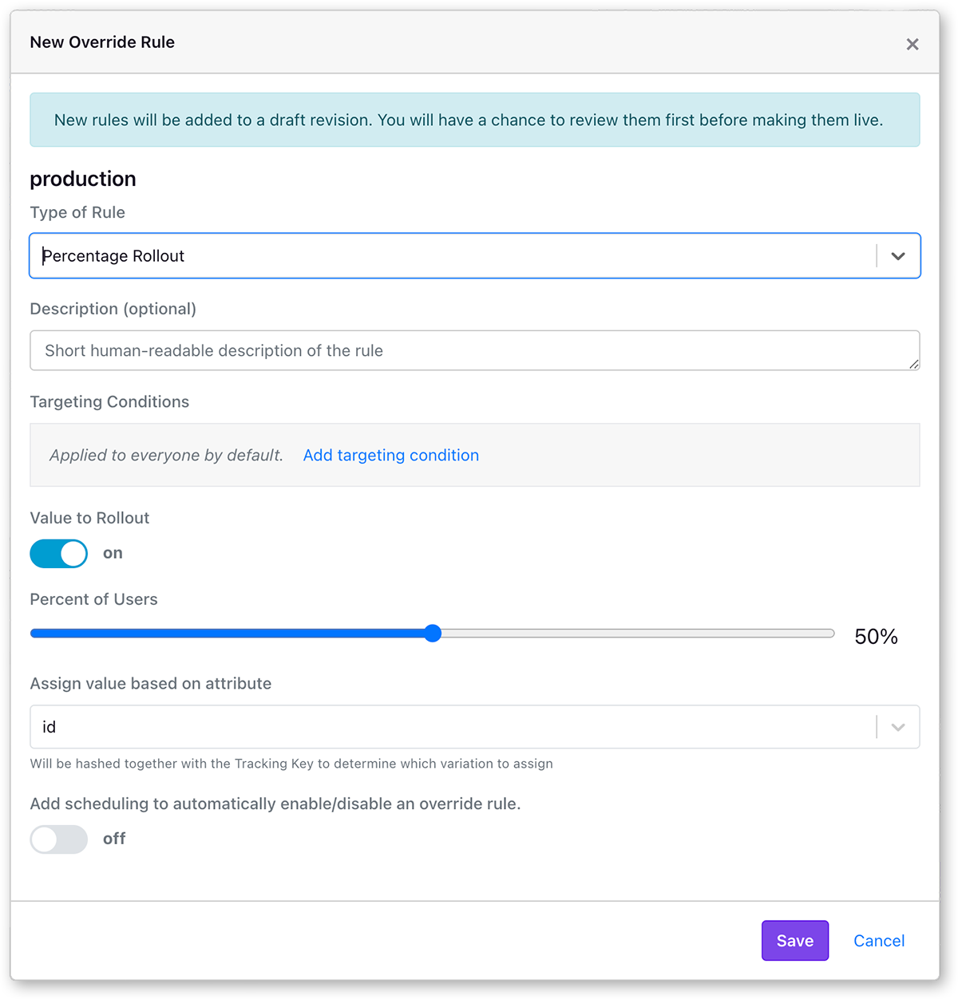958x999 pixels.
Task: Expand the Type of Rule chevron
Action: coord(898,256)
